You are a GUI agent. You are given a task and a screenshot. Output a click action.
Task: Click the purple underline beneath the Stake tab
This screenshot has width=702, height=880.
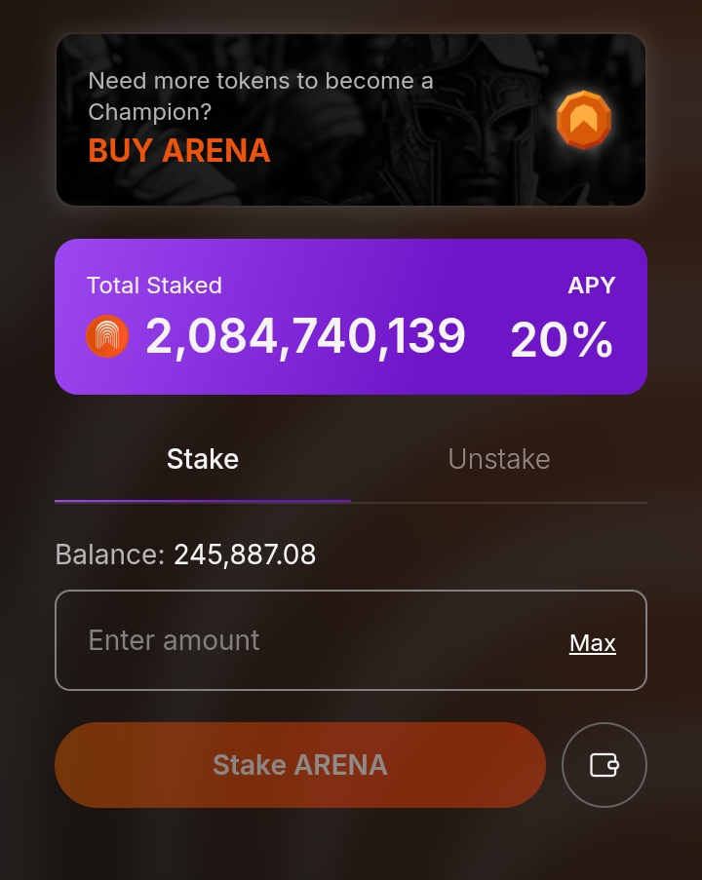[x=203, y=501]
